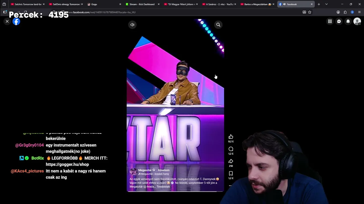Viewport: 364px width, 204px height.
Task: Open comments on the reel
Action: 231,149
